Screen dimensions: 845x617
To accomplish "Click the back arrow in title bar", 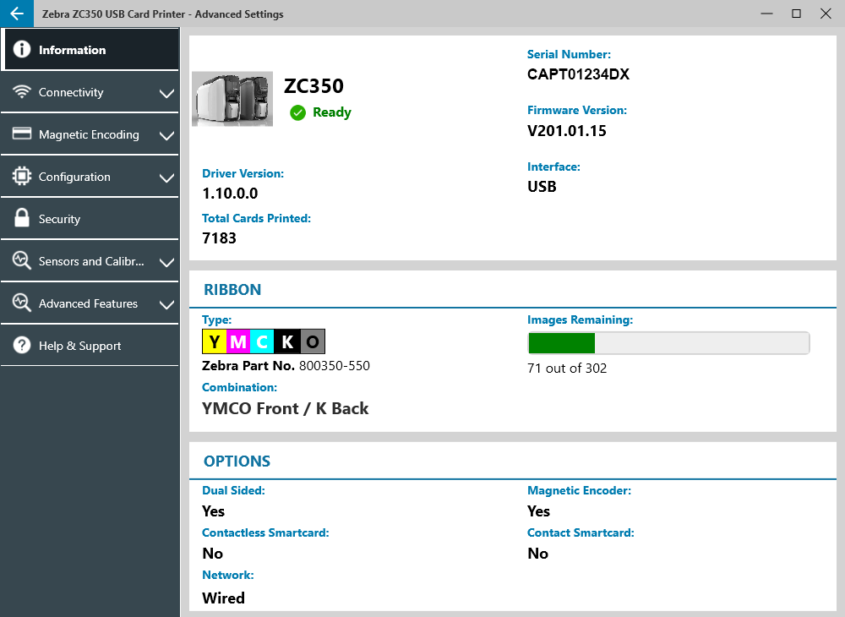I will click(17, 14).
